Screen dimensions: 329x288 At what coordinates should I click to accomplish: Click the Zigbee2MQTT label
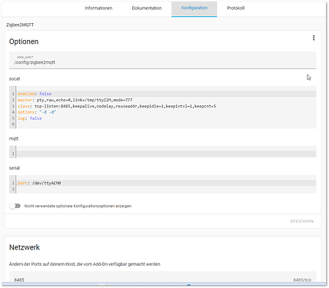pos(20,25)
